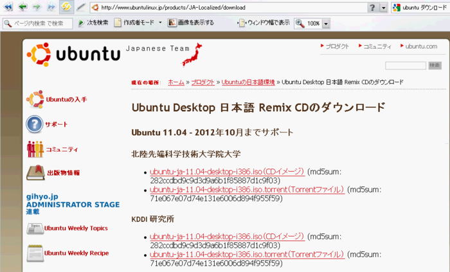Screen dimensions: 450x272
Task: Click the Ubuntu favicon in the address bar
Action: pos(95,8)
